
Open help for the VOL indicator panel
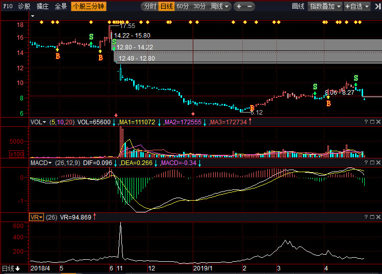point(366,122)
